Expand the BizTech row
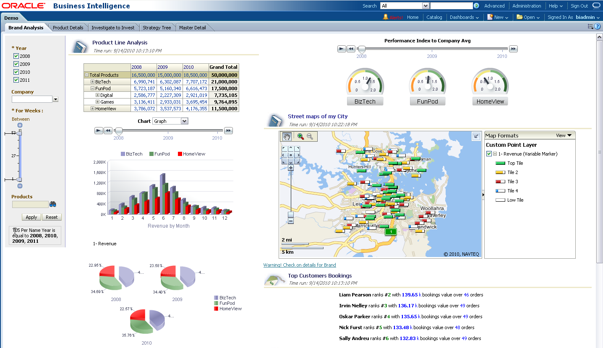603x348 pixels. pos(92,82)
